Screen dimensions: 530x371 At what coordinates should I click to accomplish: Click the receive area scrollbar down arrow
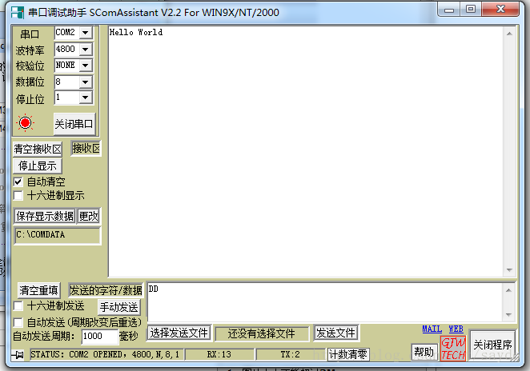509,270
